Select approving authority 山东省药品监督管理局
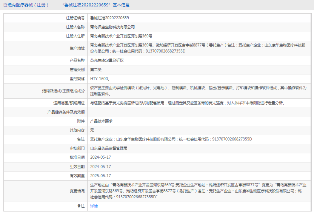 tap(109, 148)
